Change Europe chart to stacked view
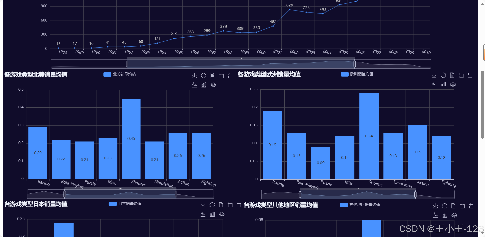This screenshot has height=237, width=485. point(453,85)
